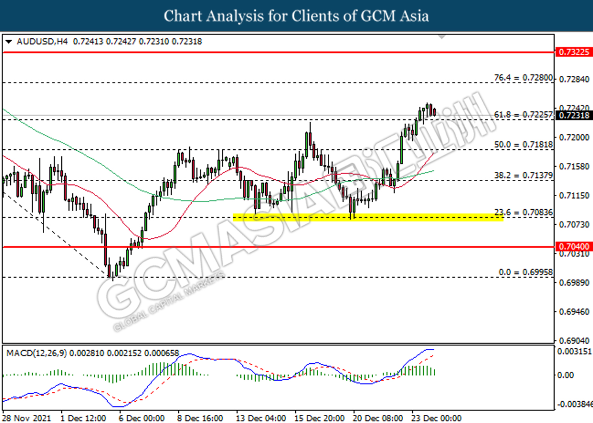Click the price axis value 0.69890
Image resolution: width=593 pixels, height=423 pixels.
(x=574, y=283)
